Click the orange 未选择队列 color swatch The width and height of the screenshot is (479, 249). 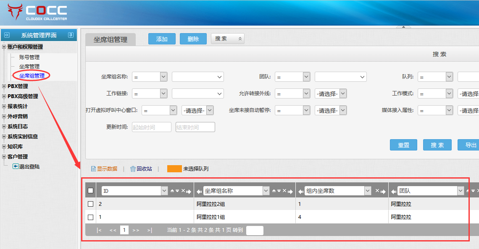[174, 169]
